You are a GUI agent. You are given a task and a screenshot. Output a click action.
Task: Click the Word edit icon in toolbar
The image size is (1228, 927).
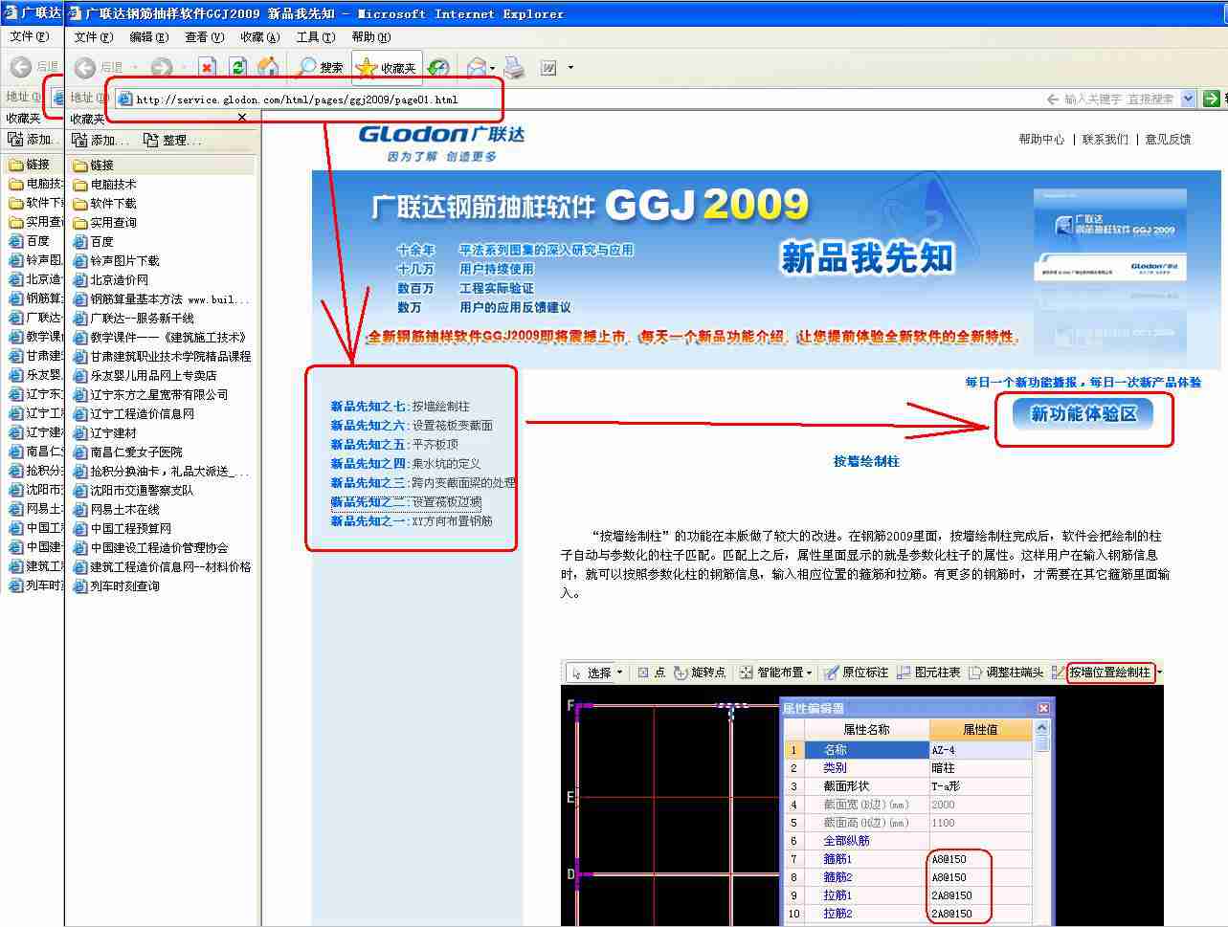[548, 67]
